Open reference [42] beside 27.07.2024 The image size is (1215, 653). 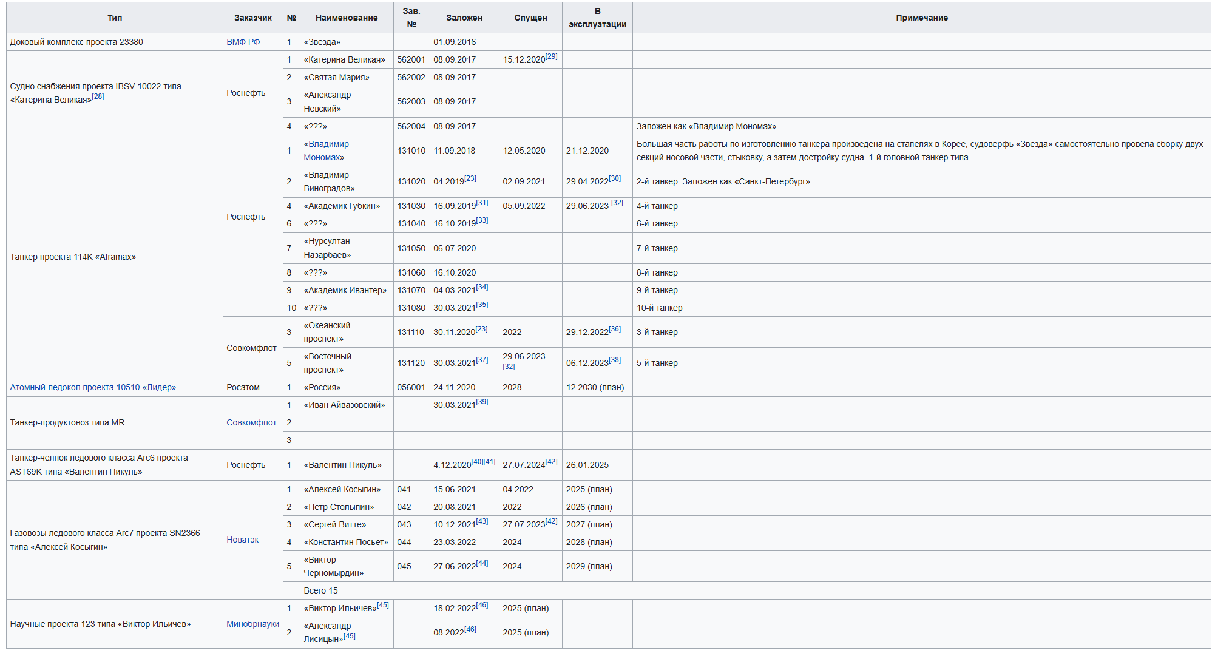[551, 462]
